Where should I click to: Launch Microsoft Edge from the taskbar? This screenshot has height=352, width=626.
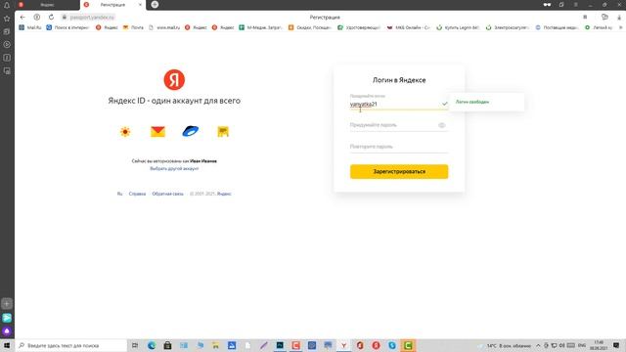pyautogui.click(x=152, y=345)
